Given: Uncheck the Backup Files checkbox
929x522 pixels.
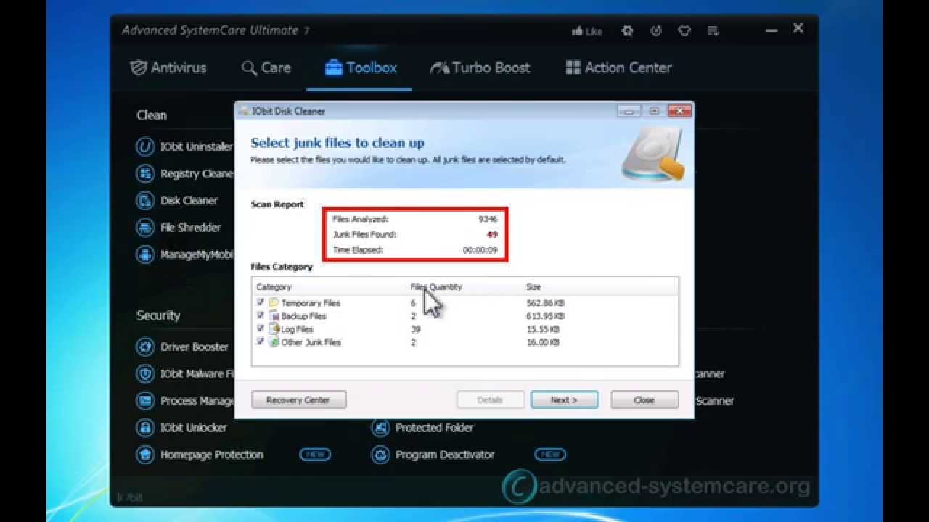Looking at the screenshot, I should pos(261,315).
